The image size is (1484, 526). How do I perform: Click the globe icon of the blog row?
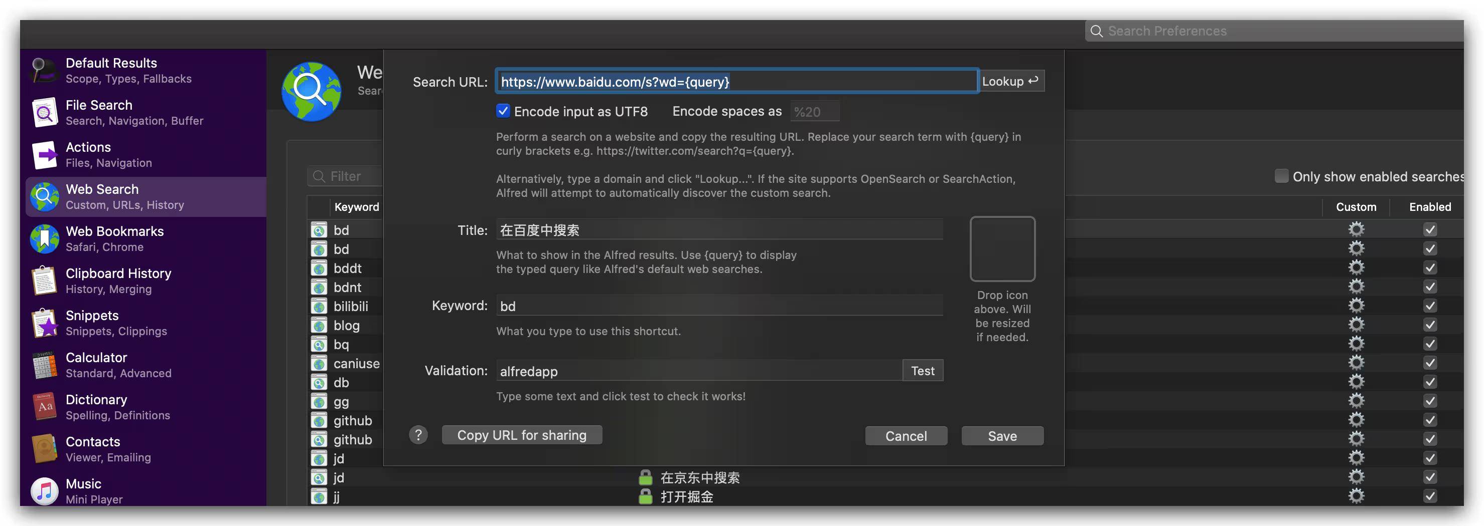319,325
